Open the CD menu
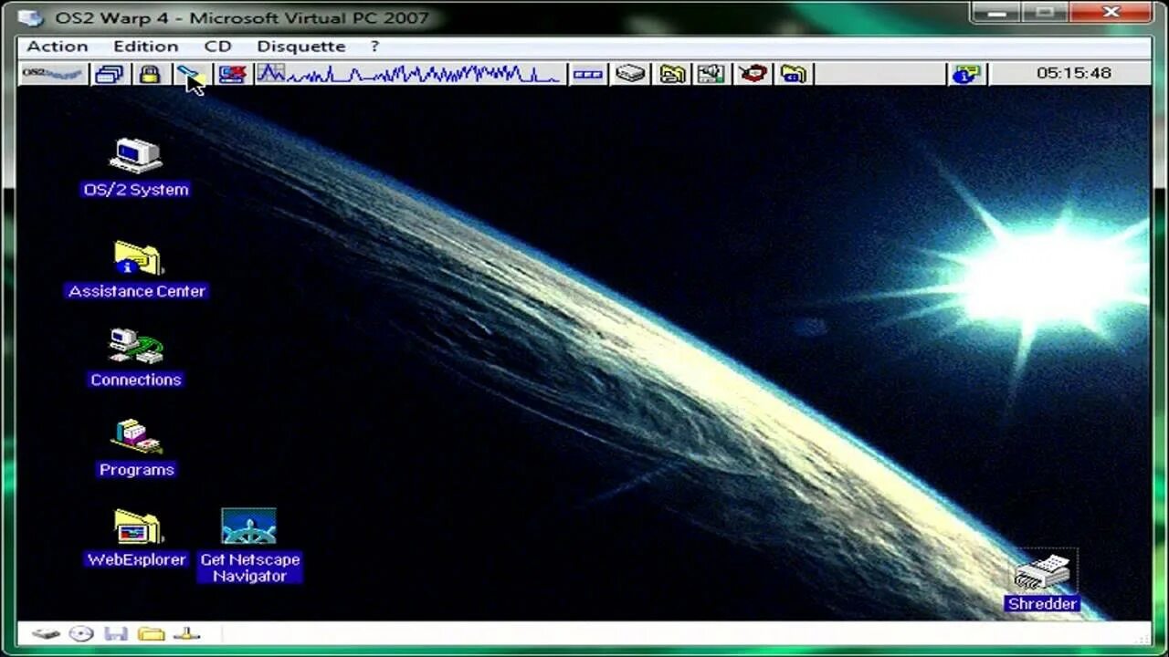Image resolution: width=1169 pixels, height=657 pixels. point(217,47)
